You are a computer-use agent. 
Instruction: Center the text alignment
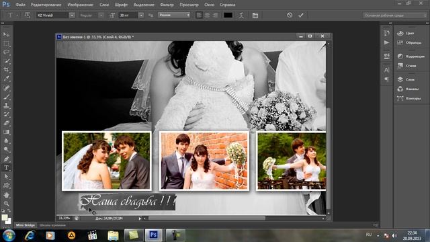(x=208, y=15)
